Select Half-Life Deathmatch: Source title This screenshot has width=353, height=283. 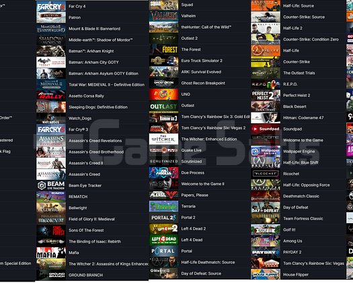(208, 262)
